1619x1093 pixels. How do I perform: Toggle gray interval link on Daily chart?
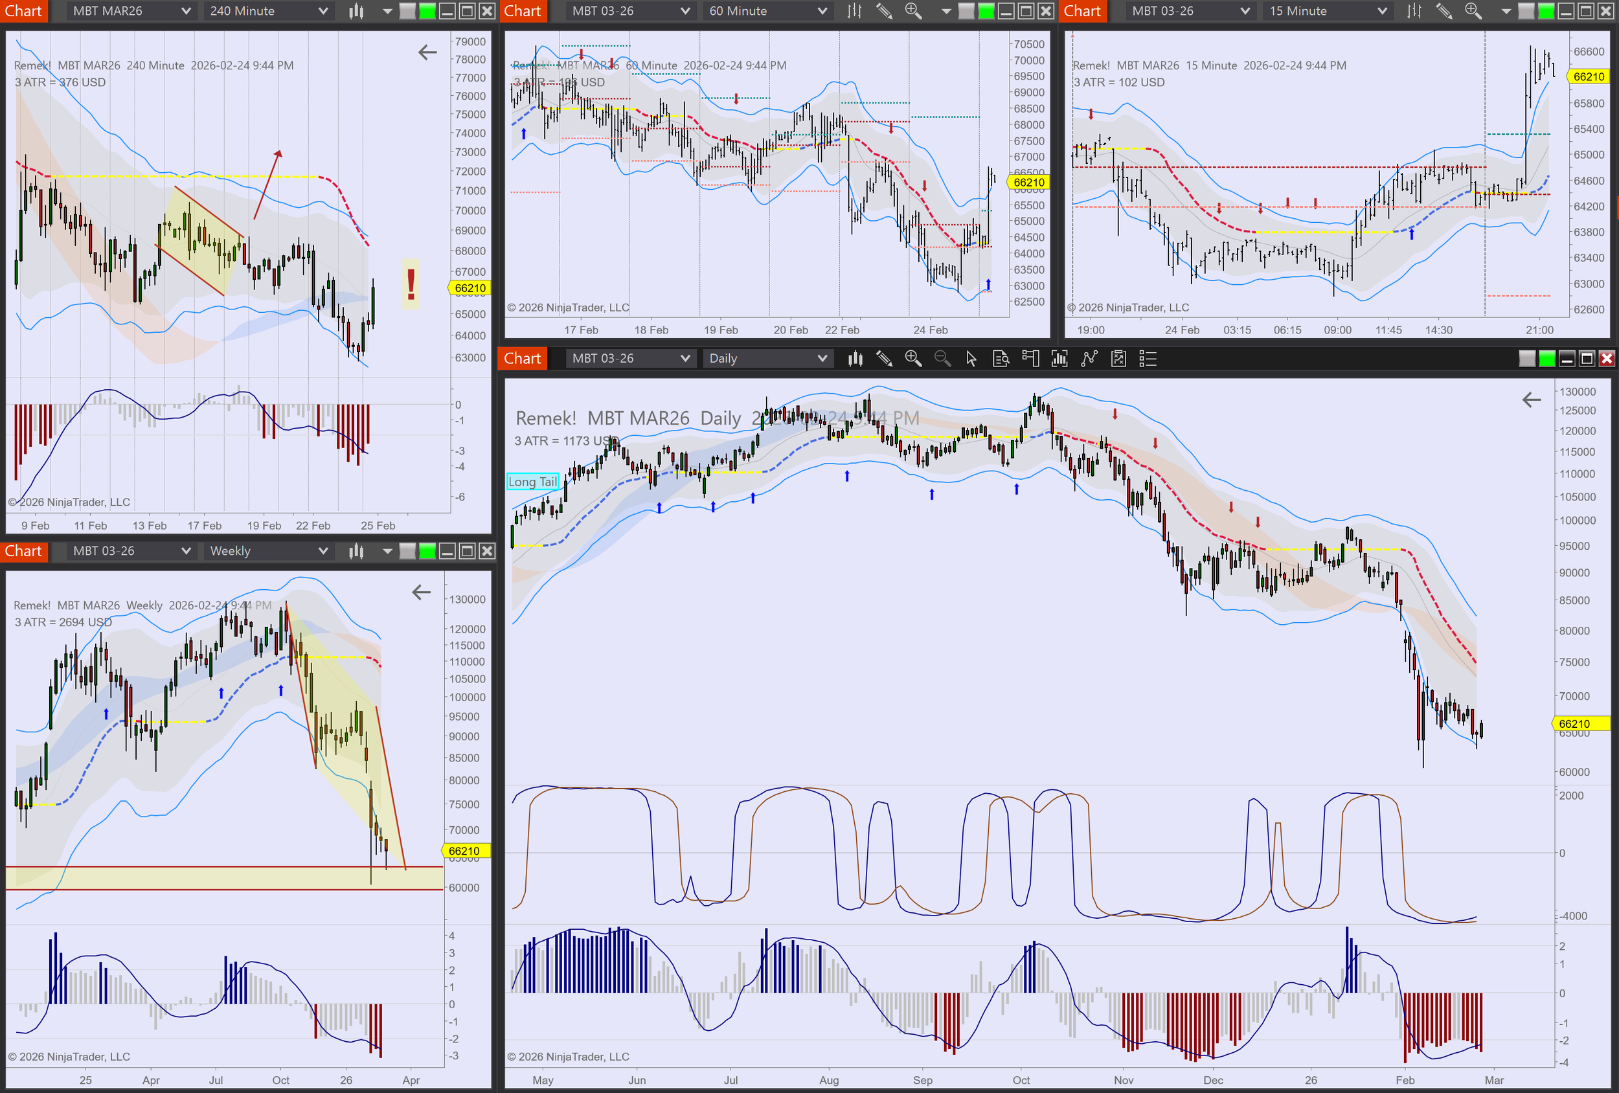(x=1526, y=359)
